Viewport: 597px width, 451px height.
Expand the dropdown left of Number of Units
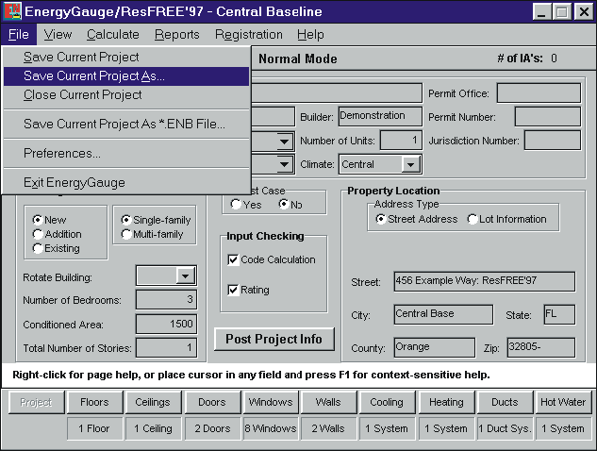tap(284, 142)
